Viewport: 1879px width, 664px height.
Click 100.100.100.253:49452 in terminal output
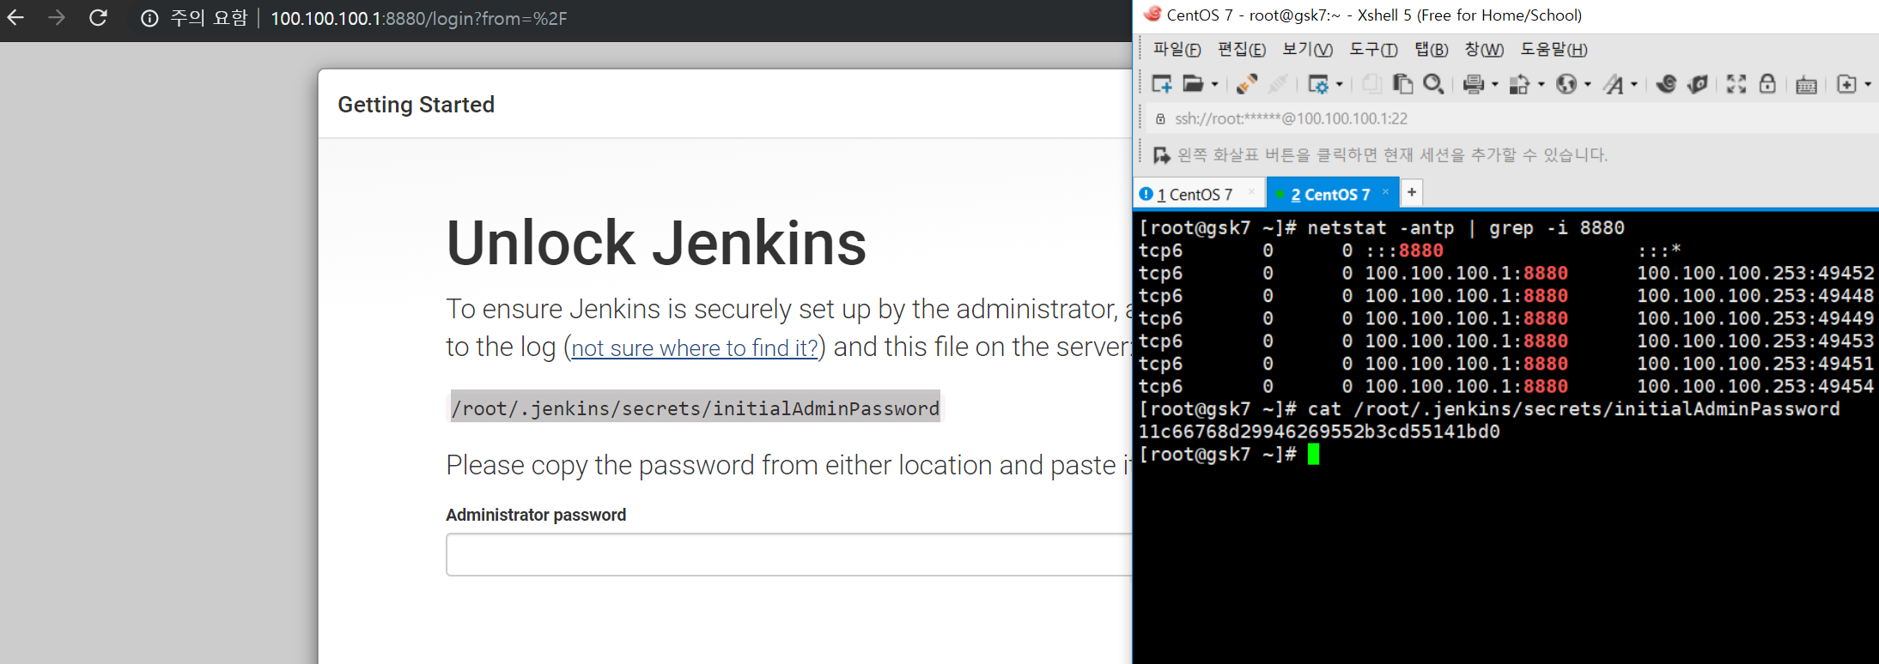pyautogui.click(x=1755, y=273)
